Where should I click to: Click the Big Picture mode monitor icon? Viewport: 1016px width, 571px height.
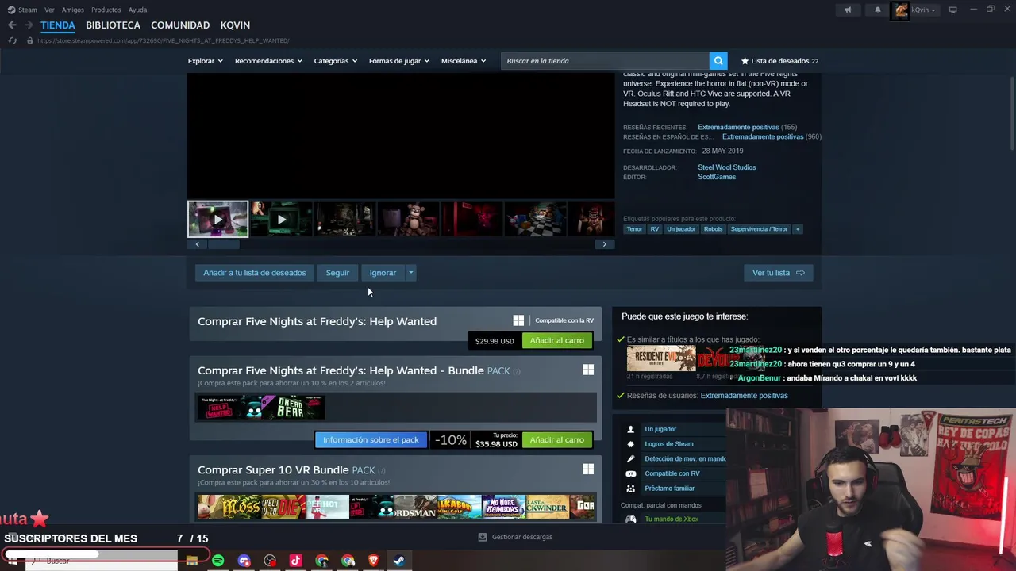point(952,10)
